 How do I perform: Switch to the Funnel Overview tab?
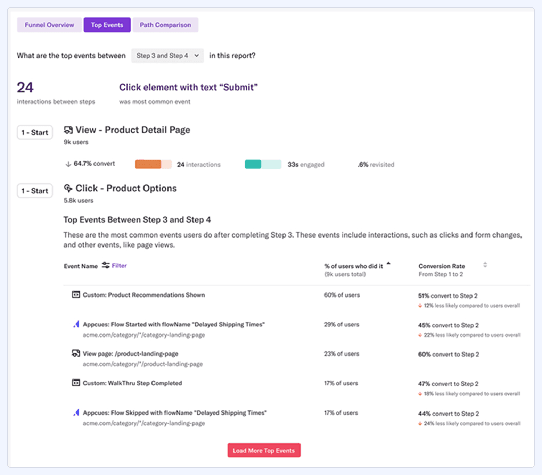[x=49, y=25]
